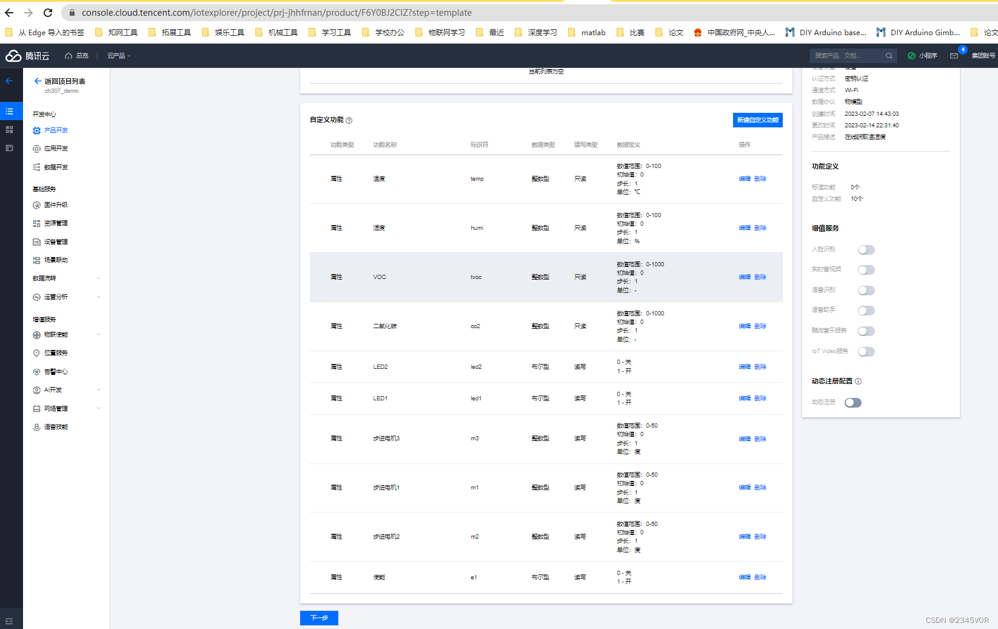Edit the m2 步进电机2 row
998x629 pixels.
click(745, 537)
